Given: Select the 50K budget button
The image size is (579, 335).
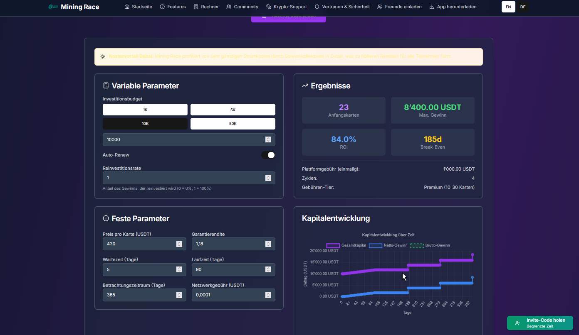Looking at the screenshot, I should pos(233,124).
